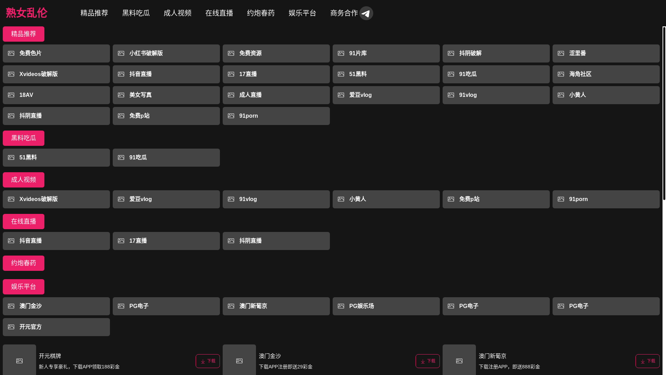Open the 海角社区 link
The height and width of the screenshot is (375, 666).
pos(606,74)
